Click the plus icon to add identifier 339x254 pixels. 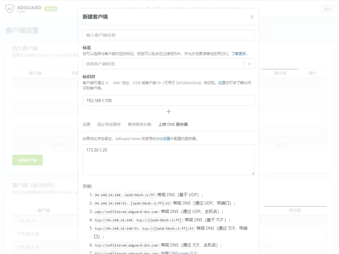(x=168, y=111)
